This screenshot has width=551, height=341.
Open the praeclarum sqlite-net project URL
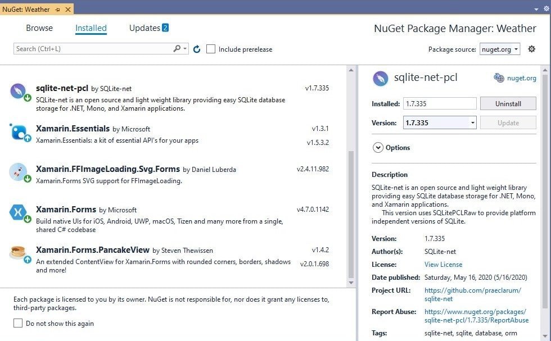pos(473,294)
